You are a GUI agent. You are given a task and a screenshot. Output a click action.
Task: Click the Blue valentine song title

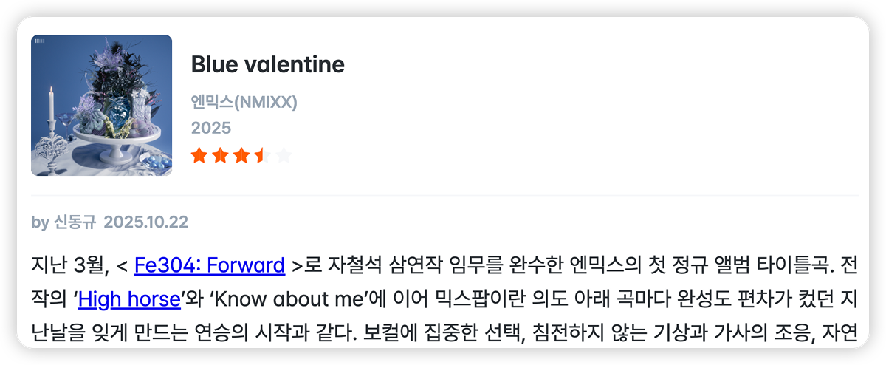pyautogui.click(x=268, y=64)
